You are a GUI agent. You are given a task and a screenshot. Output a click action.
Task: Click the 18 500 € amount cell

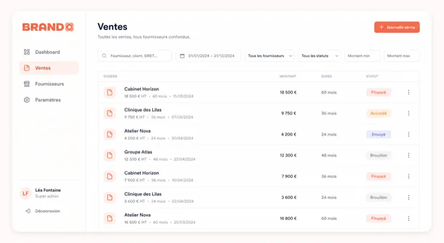click(288, 92)
